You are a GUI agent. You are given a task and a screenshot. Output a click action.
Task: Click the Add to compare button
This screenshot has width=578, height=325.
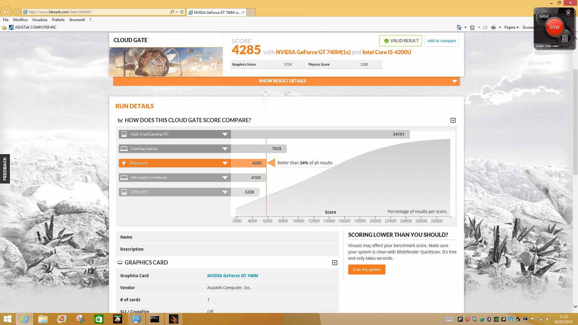click(x=442, y=41)
